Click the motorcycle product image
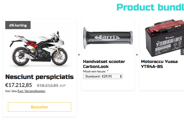184x121 pixels. [38, 48]
